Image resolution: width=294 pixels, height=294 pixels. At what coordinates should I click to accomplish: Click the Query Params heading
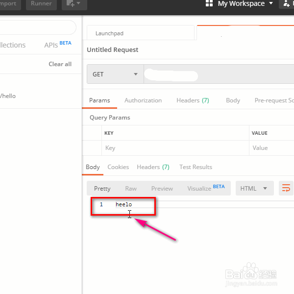[110, 118]
